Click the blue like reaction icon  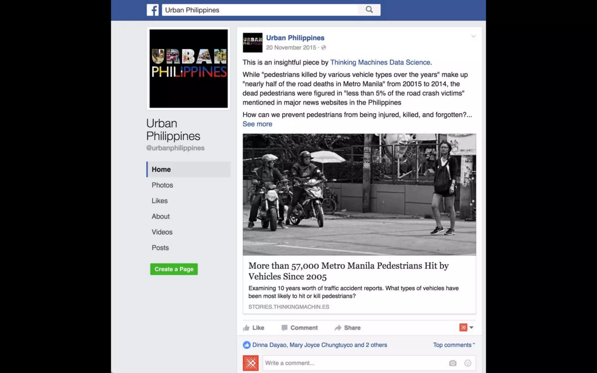tap(247, 345)
